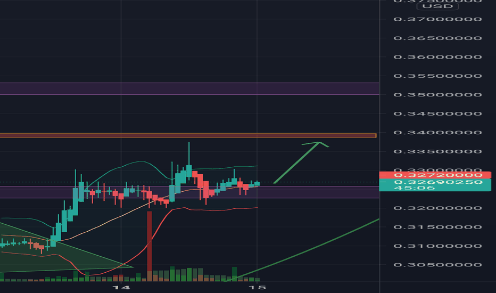Screen dimensions: 496x293
Task: Click the 0.32000000 price axis label
Action: pyautogui.click(x=438, y=208)
